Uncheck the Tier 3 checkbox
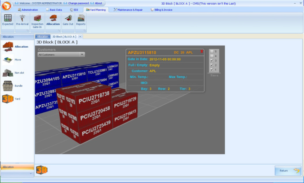 (212, 61)
